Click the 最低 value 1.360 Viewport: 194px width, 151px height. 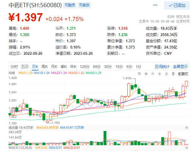25,35
